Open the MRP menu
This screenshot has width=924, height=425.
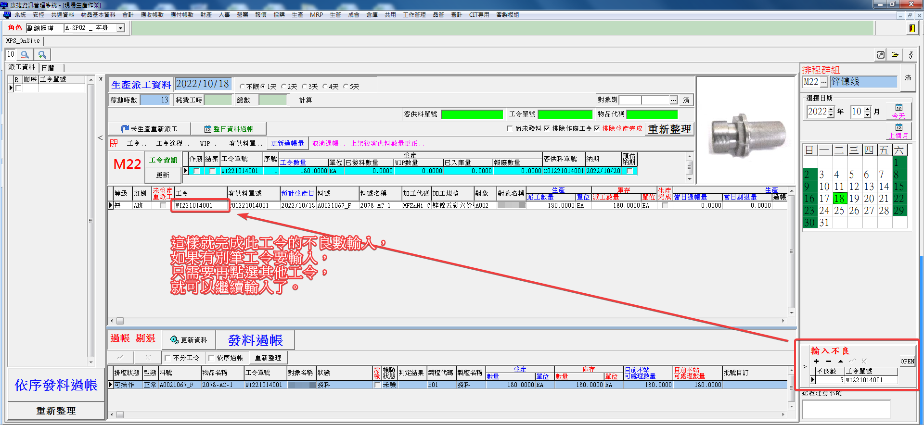pos(316,15)
